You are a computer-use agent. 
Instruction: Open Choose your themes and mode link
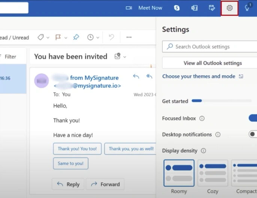click(199, 76)
